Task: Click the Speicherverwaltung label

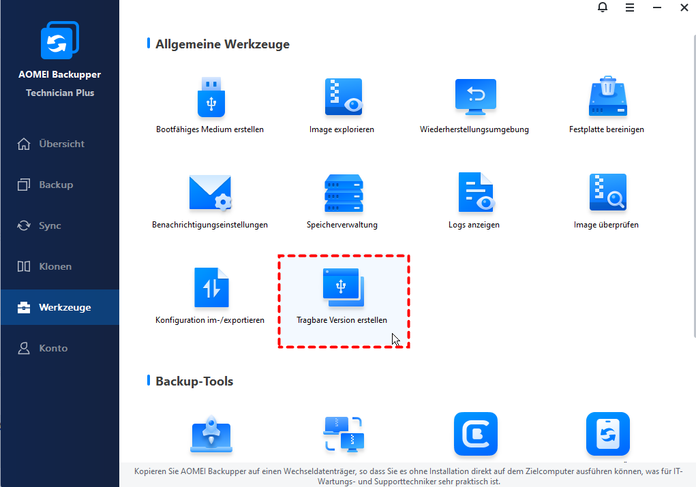Action: pyautogui.click(x=342, y=225)
